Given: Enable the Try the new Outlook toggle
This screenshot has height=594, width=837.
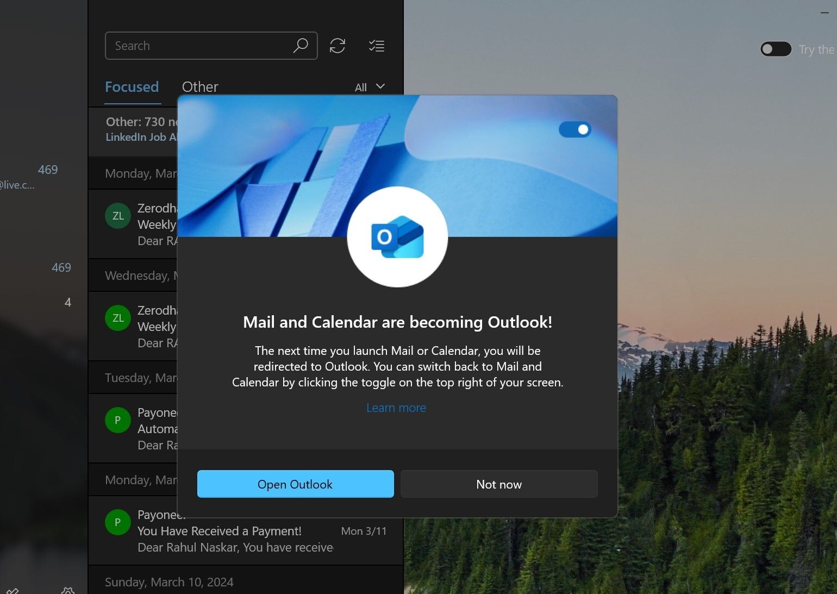Looking at the screenshot, I should pos(776,49).
